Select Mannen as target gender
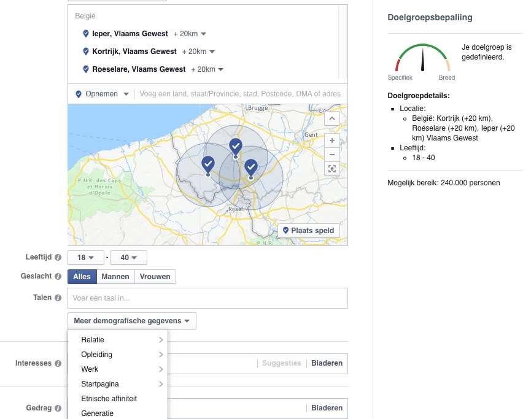The height and width of the screenshot is (419, 531). (115, 276)
